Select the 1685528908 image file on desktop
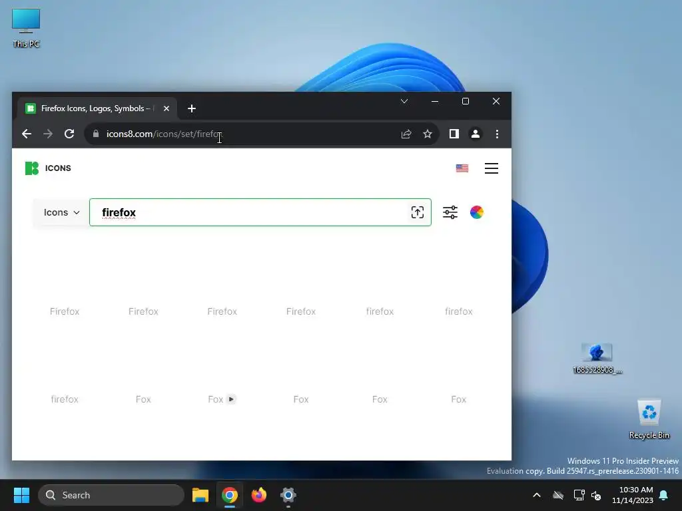This screenshot has width=682, height=511. pos(597,359)
